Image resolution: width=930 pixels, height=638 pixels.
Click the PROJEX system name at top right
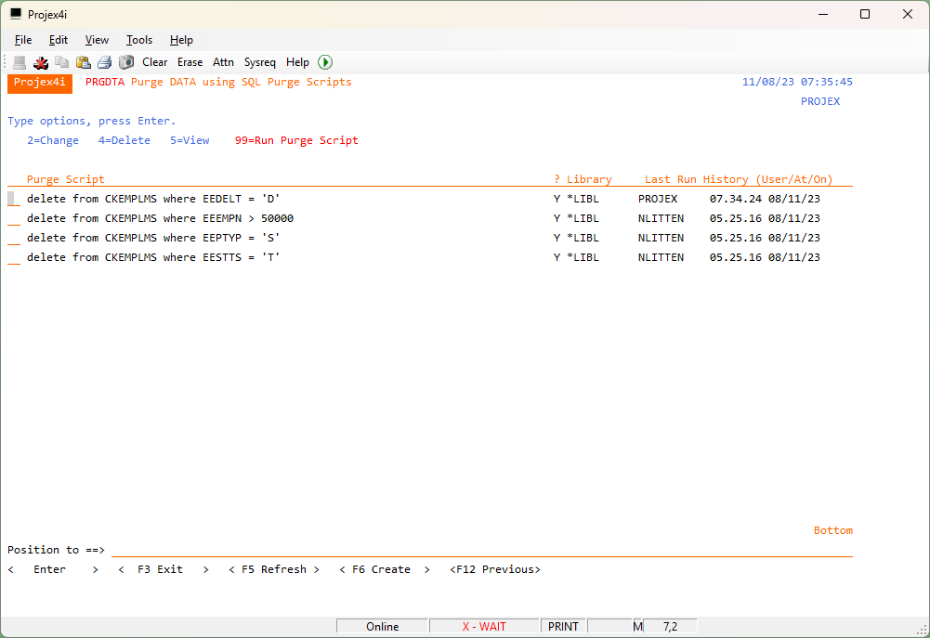pyautogui.click(x=820, y=101)
